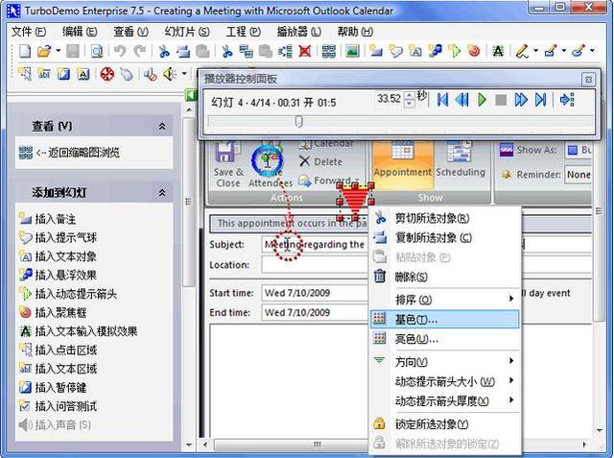Click 插入问答测试 in sidebar

coord(58,406)
